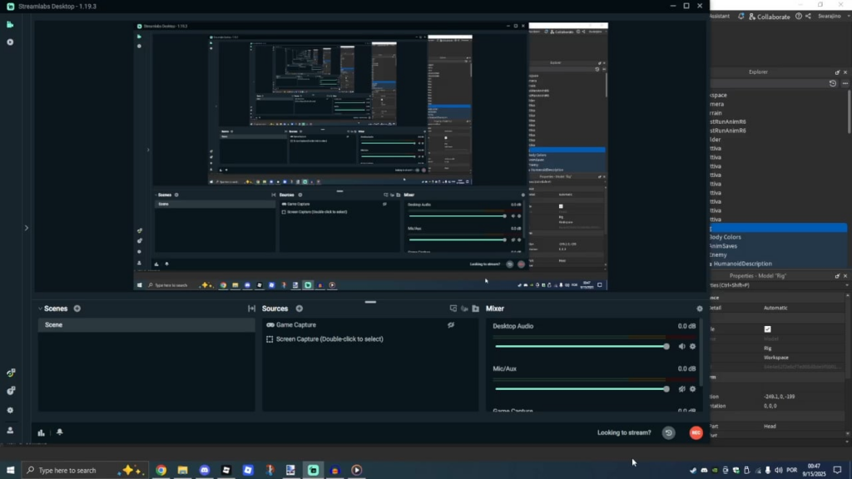
Task: Open the lower puzzle-piece sidebar icon
Action: coord(10,391)
